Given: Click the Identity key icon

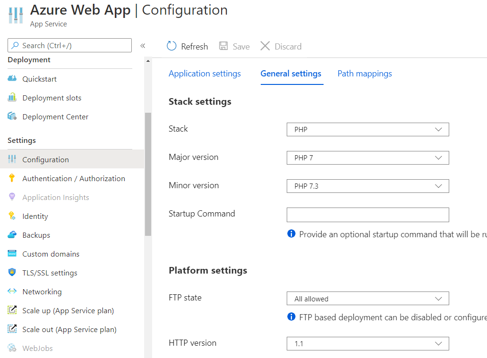Looking at the screenshot, I should (x=12, y=216).
